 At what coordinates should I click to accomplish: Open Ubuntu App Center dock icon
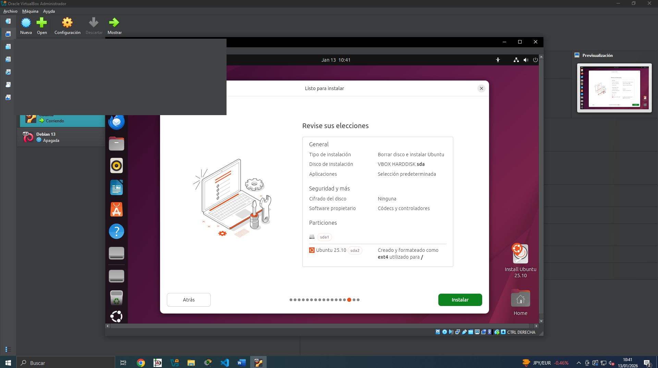[117, 209]
